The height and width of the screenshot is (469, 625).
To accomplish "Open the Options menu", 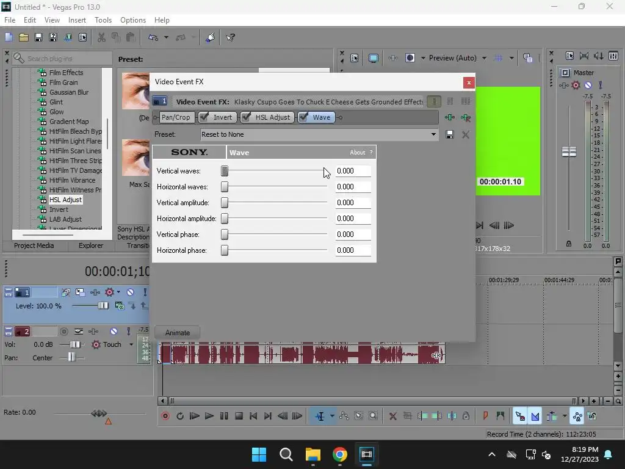I will [132, 20].
